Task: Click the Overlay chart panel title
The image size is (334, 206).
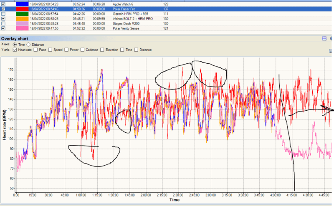Action: 15,39
